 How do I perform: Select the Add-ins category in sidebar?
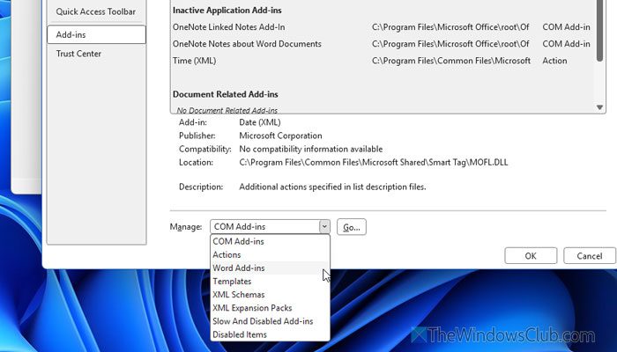click(x=96, y=34)
